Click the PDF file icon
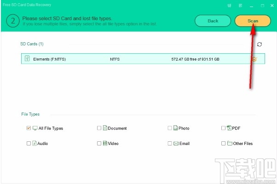277x184 pixels. [229, 128]
